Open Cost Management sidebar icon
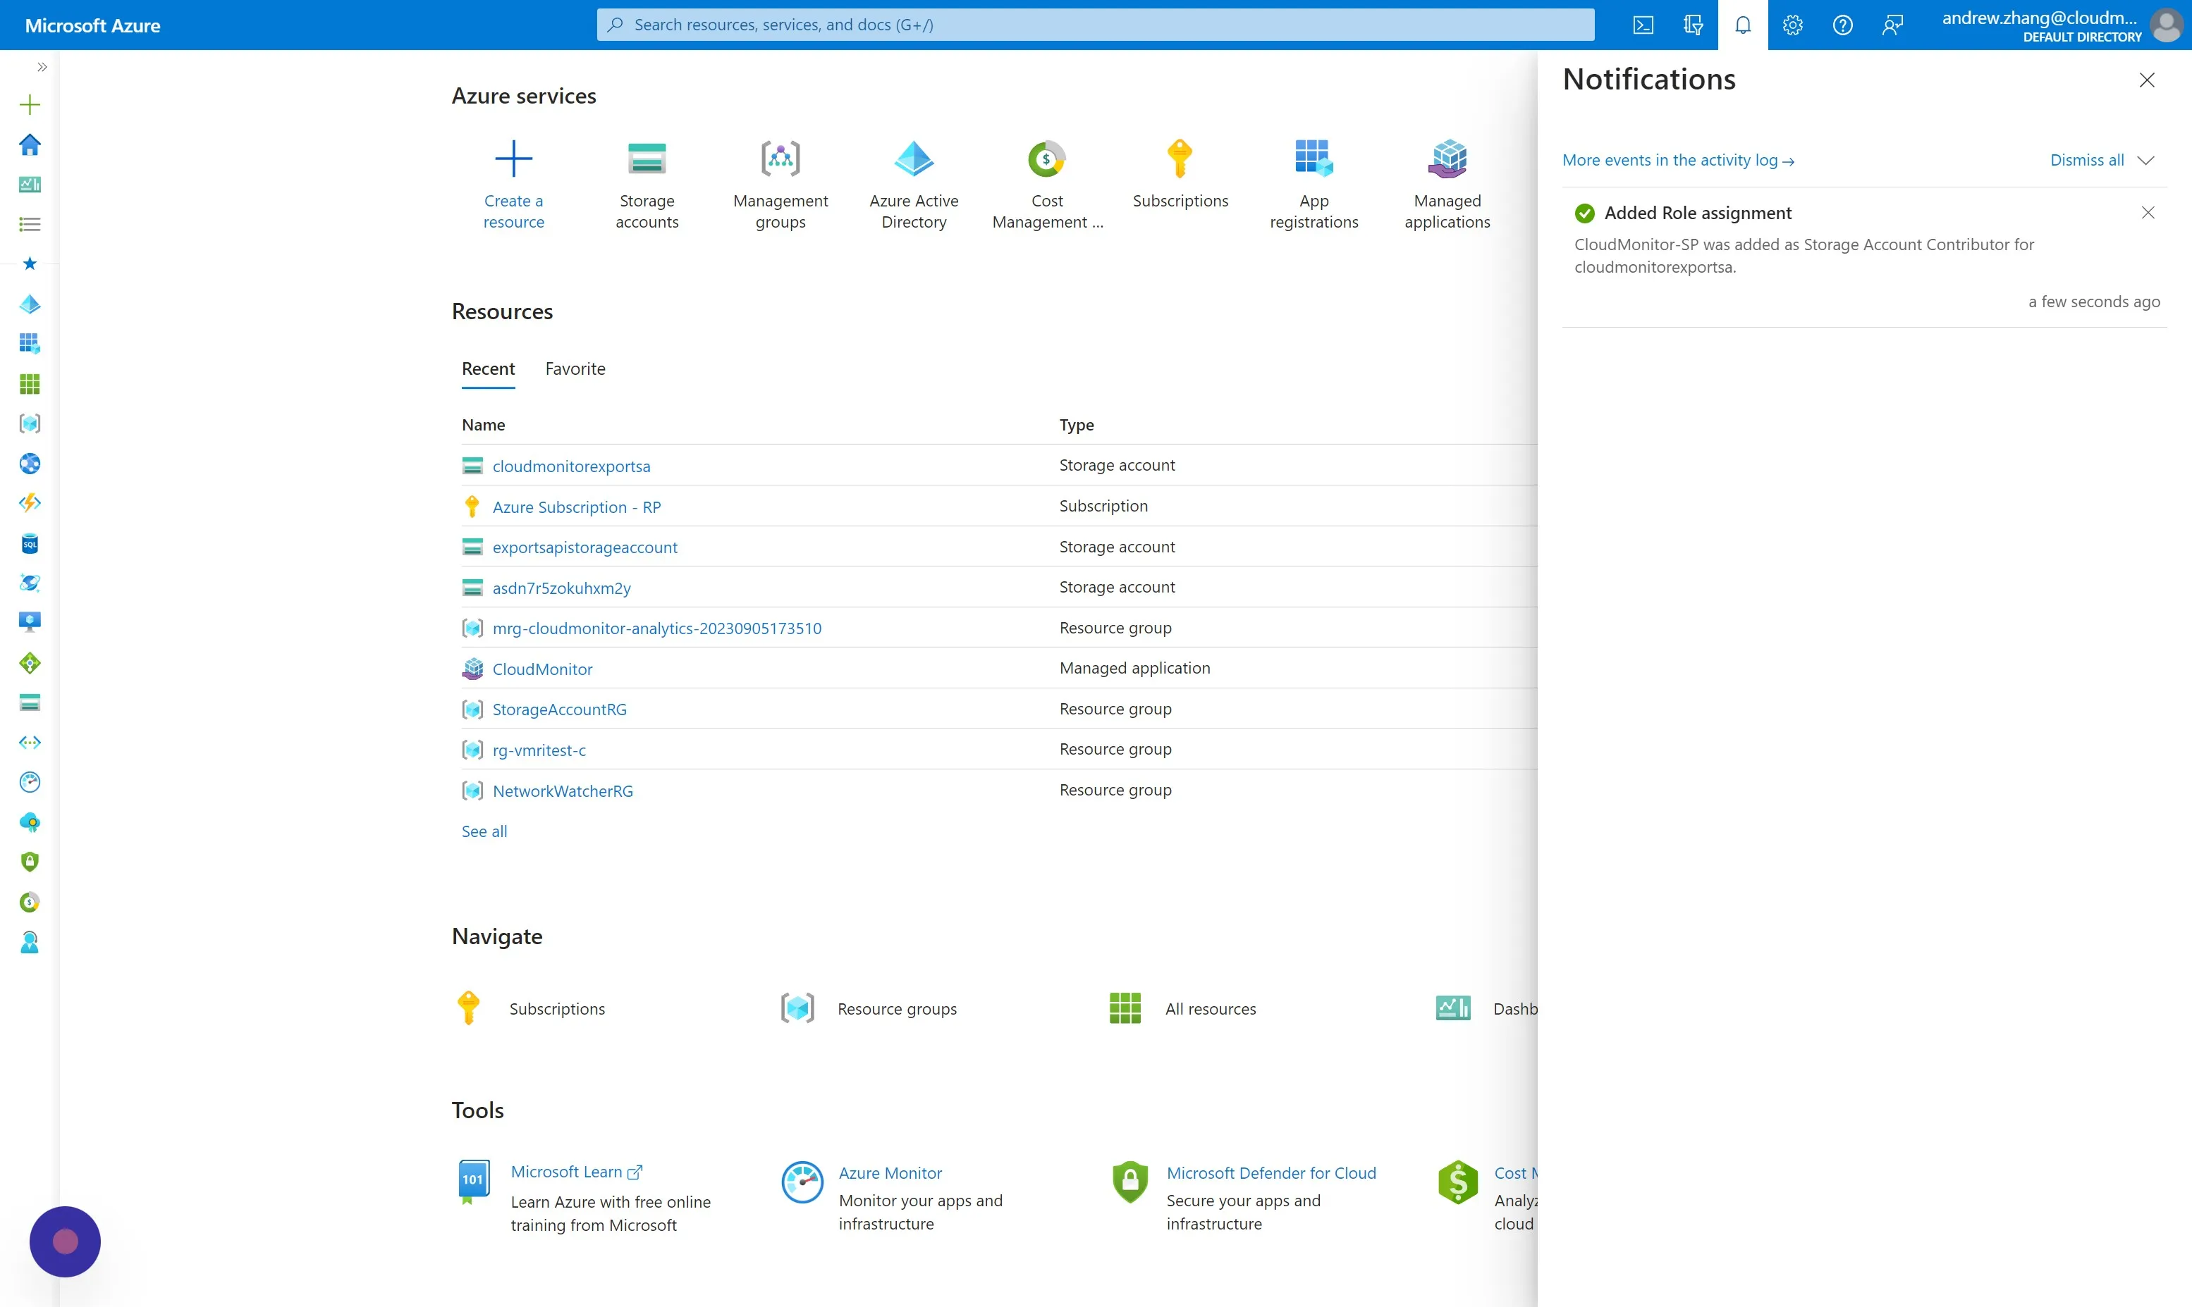Image resolution: width=2192 pixels, height=1307 pixels. click(30, 902)
